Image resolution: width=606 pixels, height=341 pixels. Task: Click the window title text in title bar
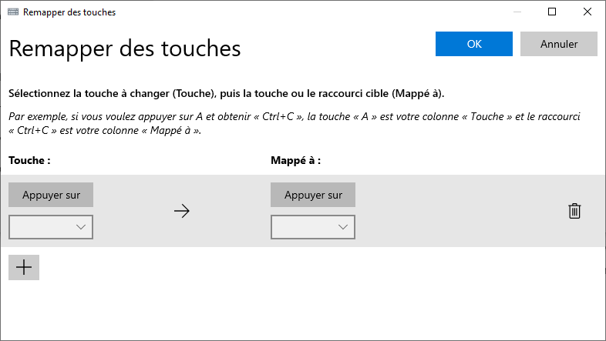pyautogui.click(x=69, y=12)
